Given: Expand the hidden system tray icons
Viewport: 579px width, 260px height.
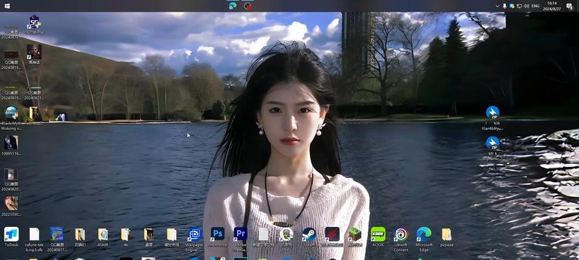Looking at the screenshot, I should point(498,6).
